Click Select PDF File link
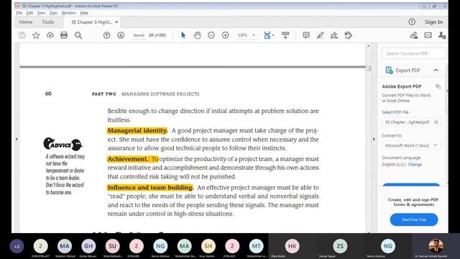The height and width of the screenshot is (259, 460). [395, 112]
